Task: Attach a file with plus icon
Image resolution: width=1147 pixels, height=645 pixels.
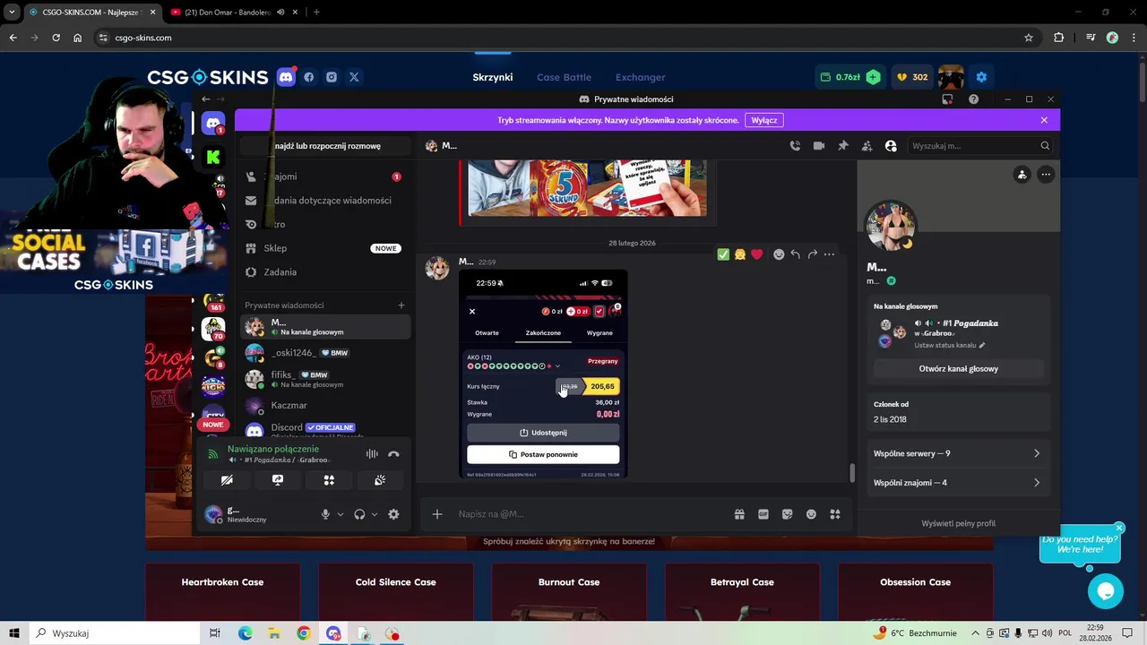Action: pyautogui.click(x=437, y=514)
